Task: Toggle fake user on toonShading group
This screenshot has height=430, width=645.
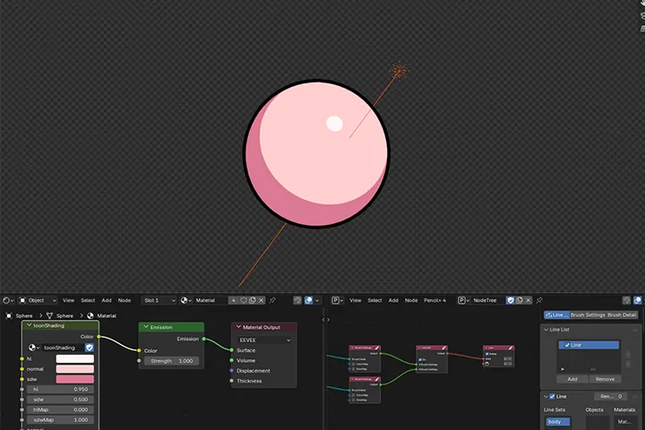Action: (90, 348)
